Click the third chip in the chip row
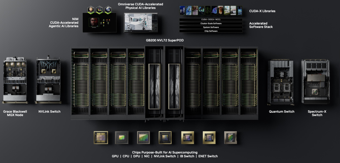Screen dimensions: 340x163 coord(143,138)
